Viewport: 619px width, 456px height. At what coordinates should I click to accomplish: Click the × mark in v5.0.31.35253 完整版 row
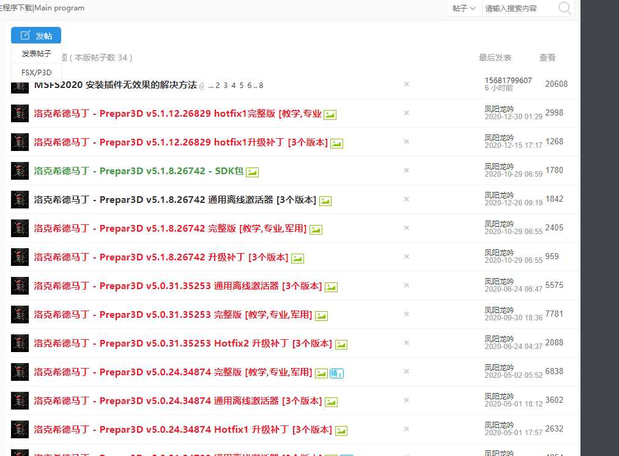pyautogui.click(x=406, y=314)
